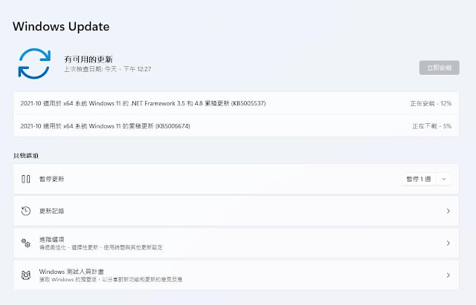
Task: Click the 正在安裝 - 12% status
Action: tap(431, 104)
